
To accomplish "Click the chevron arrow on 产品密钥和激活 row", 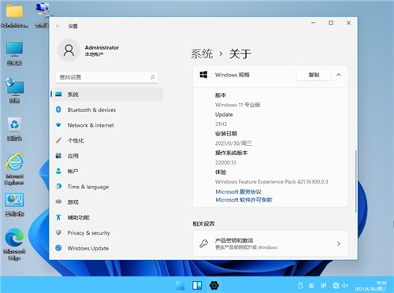I will (x=339, y=243).
